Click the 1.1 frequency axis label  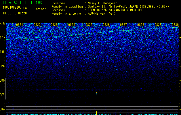(3, 37)
